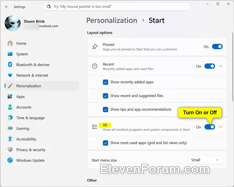
Task: Click the Time & language globe icon
Action: (10, 118)
